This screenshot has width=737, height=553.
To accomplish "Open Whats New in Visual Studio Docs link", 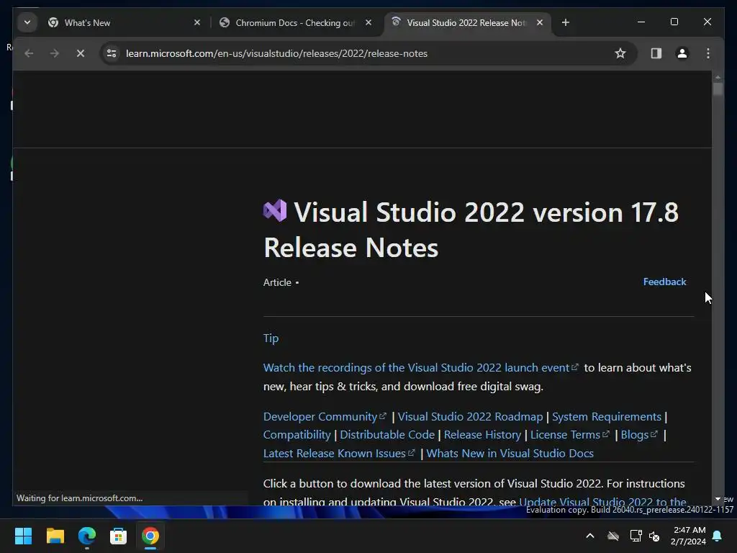I will tap(510, 454).
